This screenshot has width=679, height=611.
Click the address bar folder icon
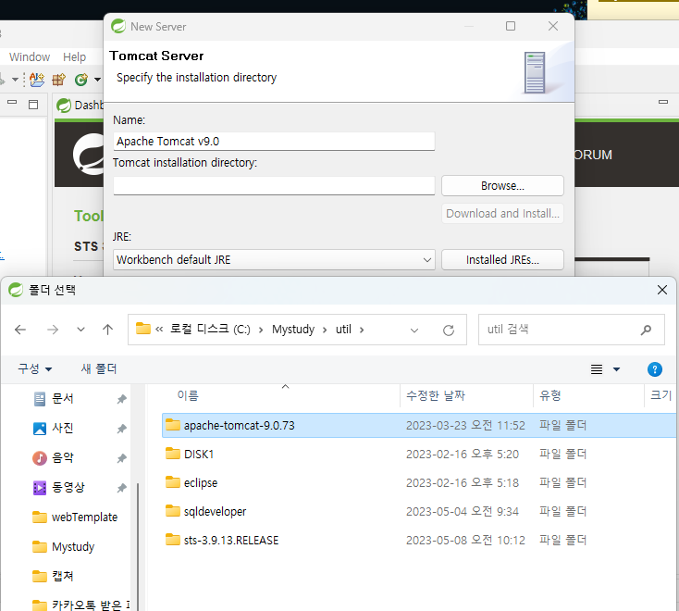[142, 328]
